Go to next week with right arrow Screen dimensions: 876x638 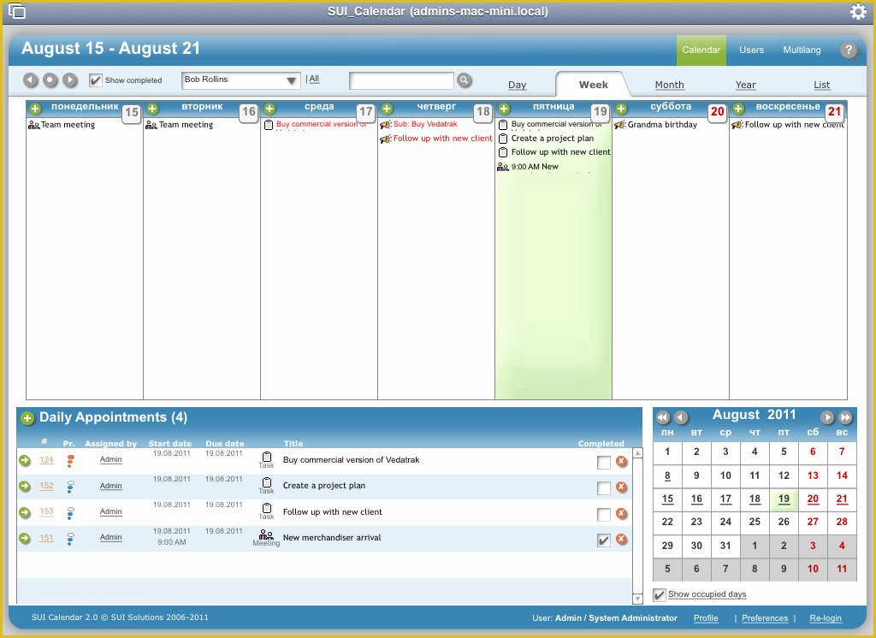tap(69, 80)
